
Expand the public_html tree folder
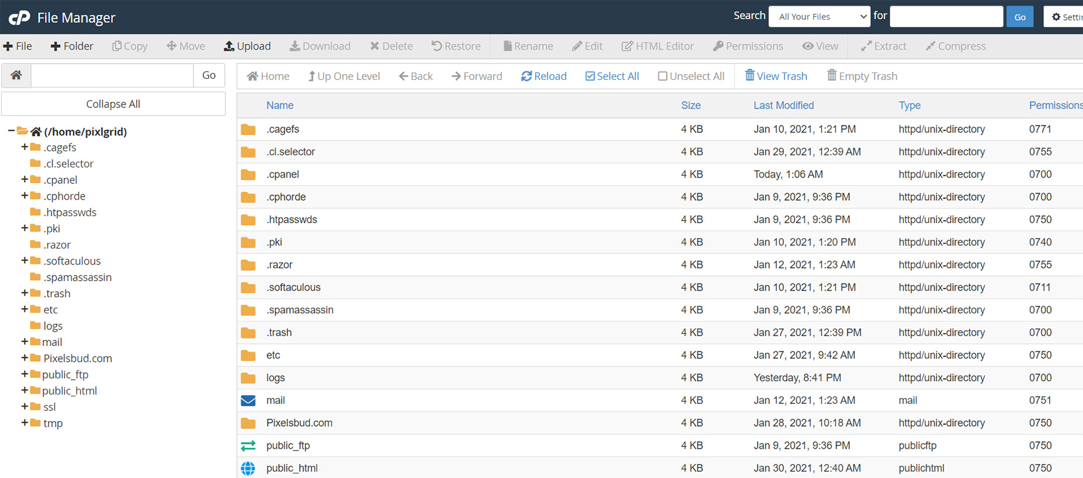[x=25, y=390]
